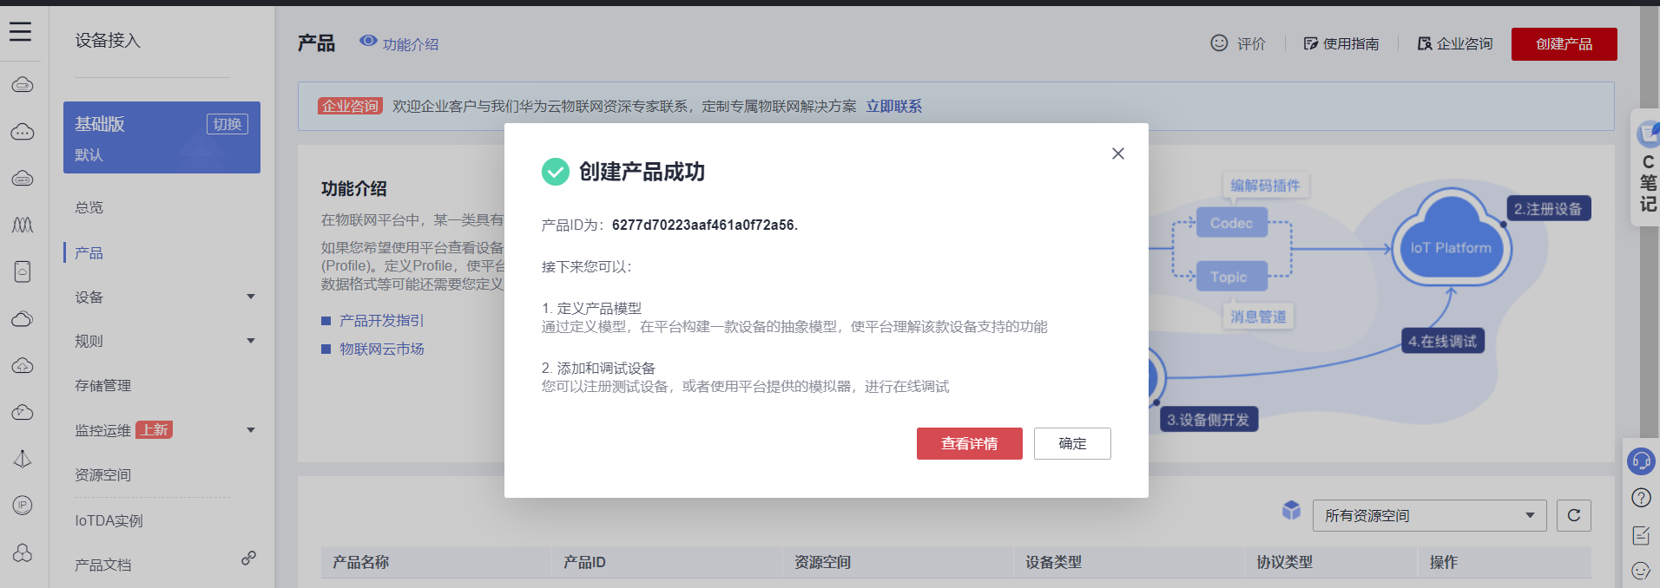Expand 规则 sidebar submenu arrow
The height and width of the screenshot is (588, 1660).
251,341
